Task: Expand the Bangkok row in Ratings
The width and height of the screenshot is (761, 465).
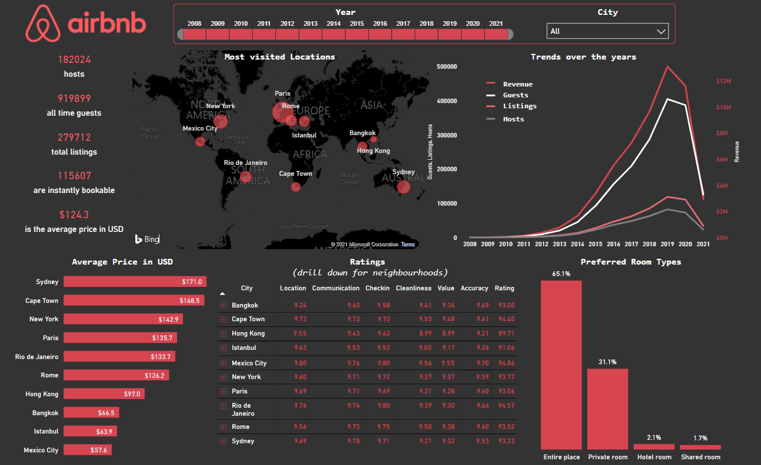Action: (x=223, y=305)
